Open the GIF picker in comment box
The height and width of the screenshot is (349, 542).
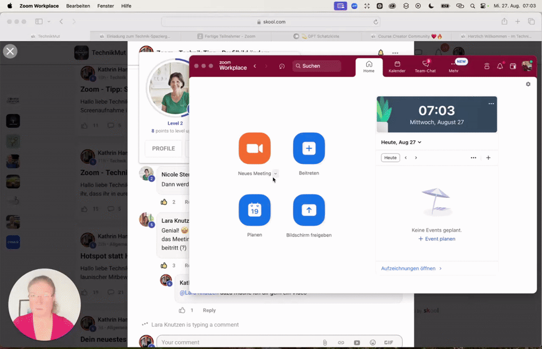389,343
